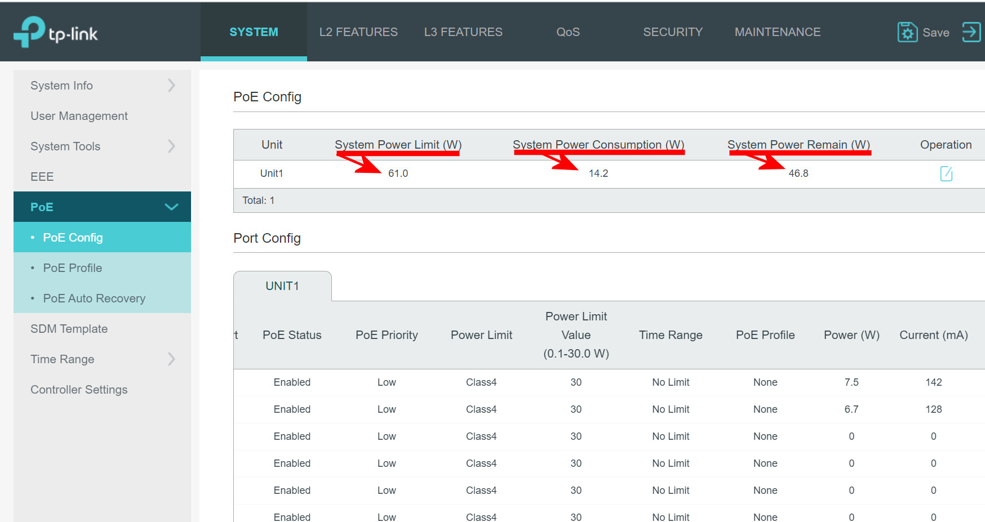Click the PoE Profile column header
The height and width of the screenshot is (522, 985).
(x=765, y=335)
